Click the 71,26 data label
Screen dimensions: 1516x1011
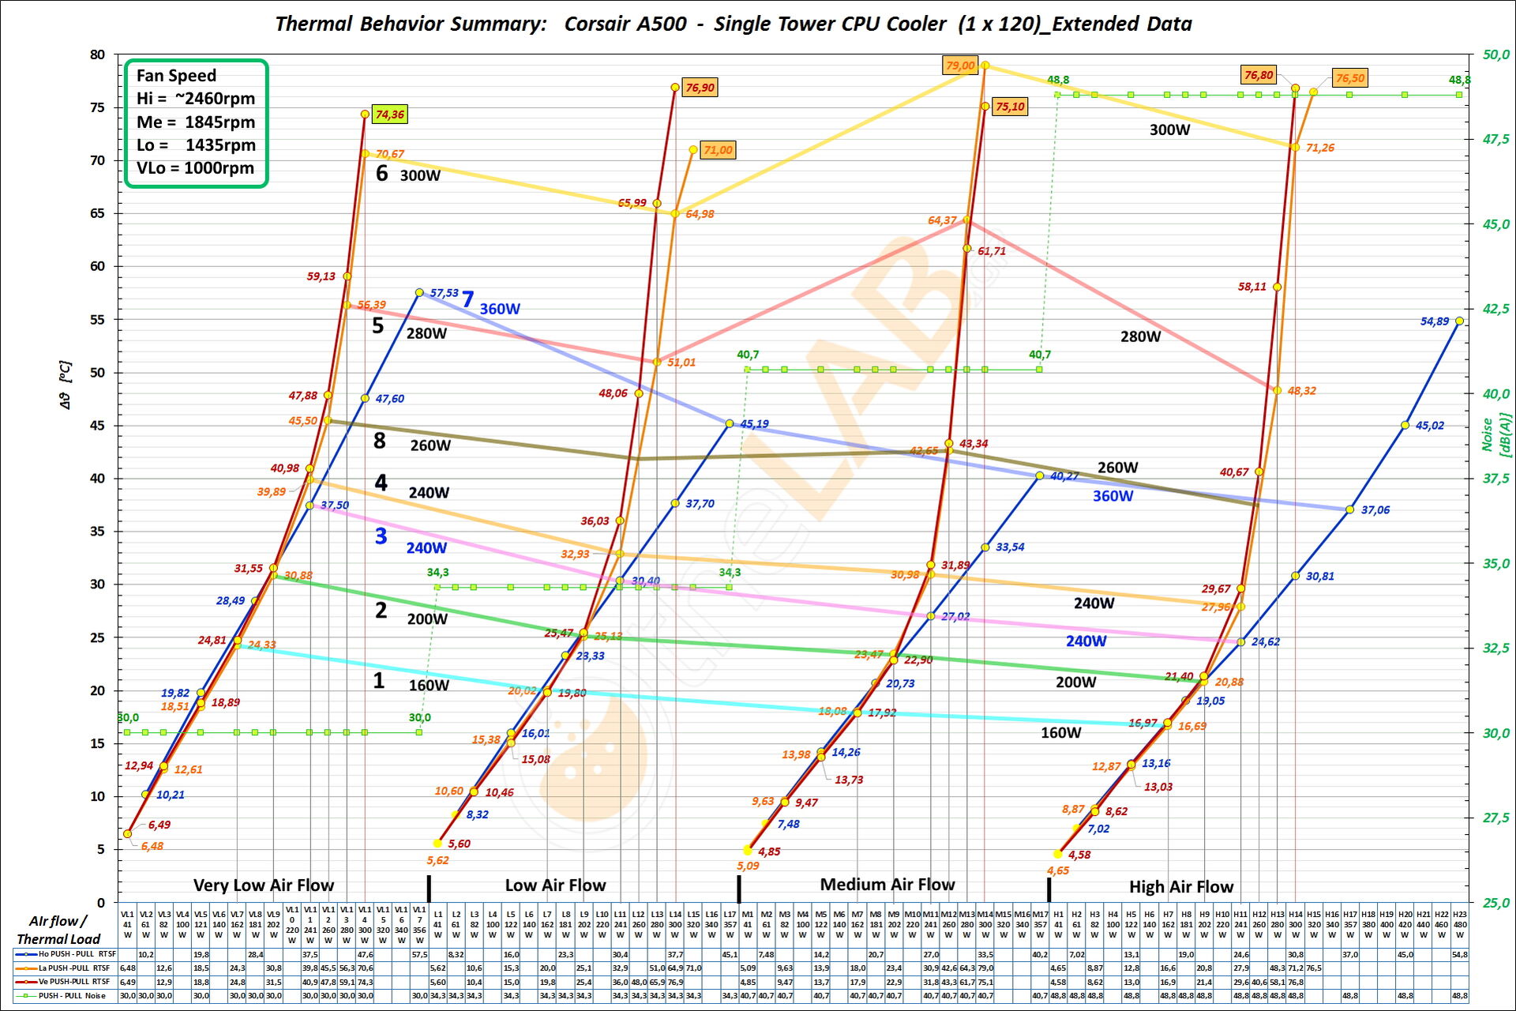[x=1320, y=148]
